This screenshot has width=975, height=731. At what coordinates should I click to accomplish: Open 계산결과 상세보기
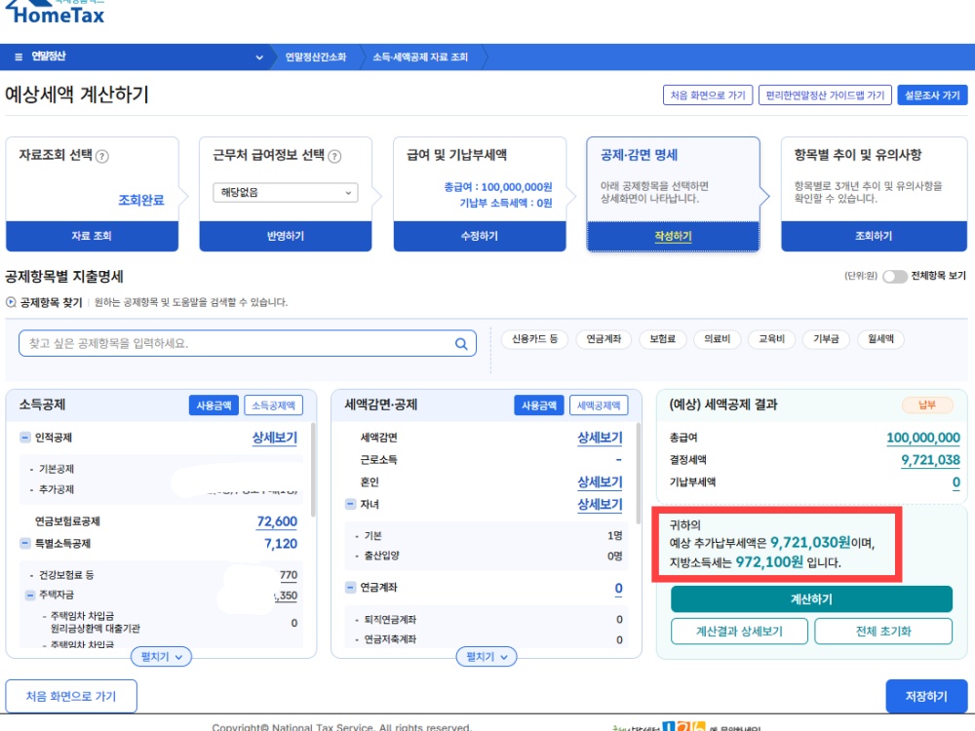tap(739, 632)
